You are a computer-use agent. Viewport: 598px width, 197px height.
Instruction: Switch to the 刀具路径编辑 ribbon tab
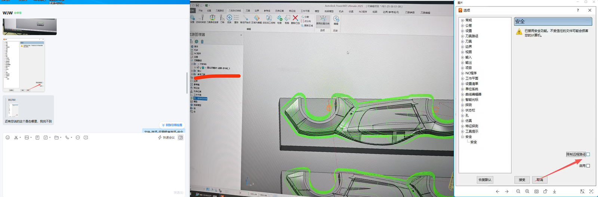point(235,10)
